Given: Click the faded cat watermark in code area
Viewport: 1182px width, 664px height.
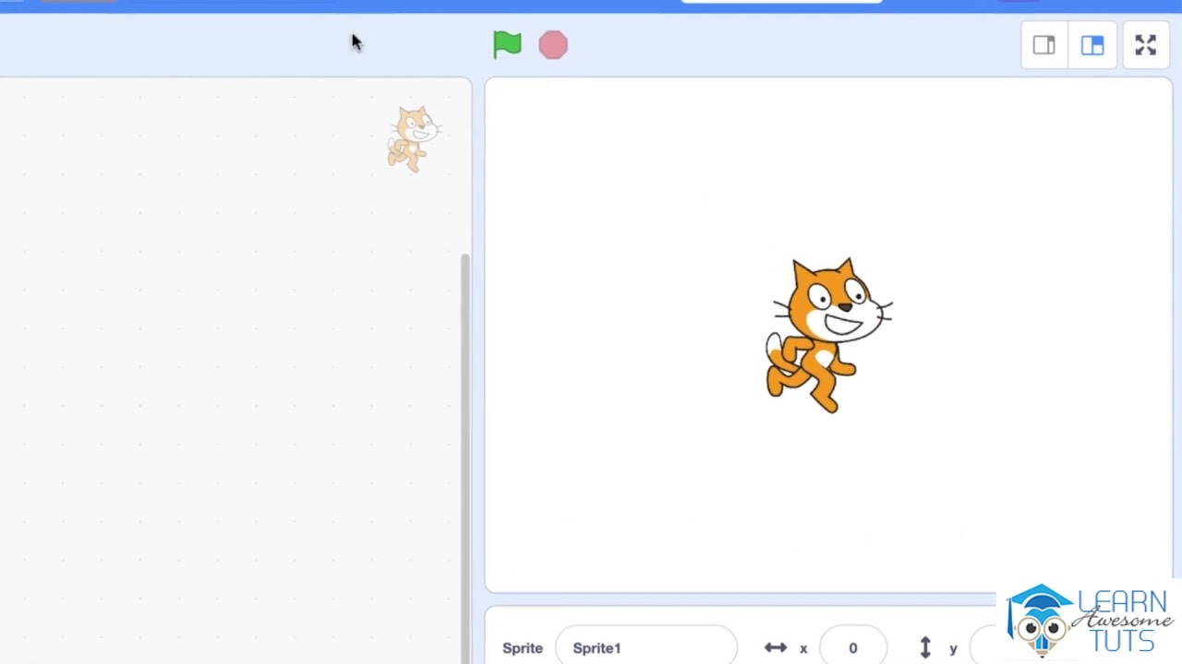Looking at the screenshot, I should [x=414, y=138].
